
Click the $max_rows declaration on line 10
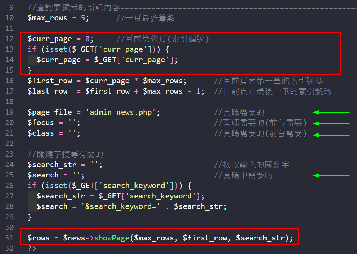pos(47,18)
